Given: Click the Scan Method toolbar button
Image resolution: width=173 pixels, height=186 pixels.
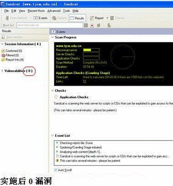Looking at the screenshot, I should pos(16,18).
